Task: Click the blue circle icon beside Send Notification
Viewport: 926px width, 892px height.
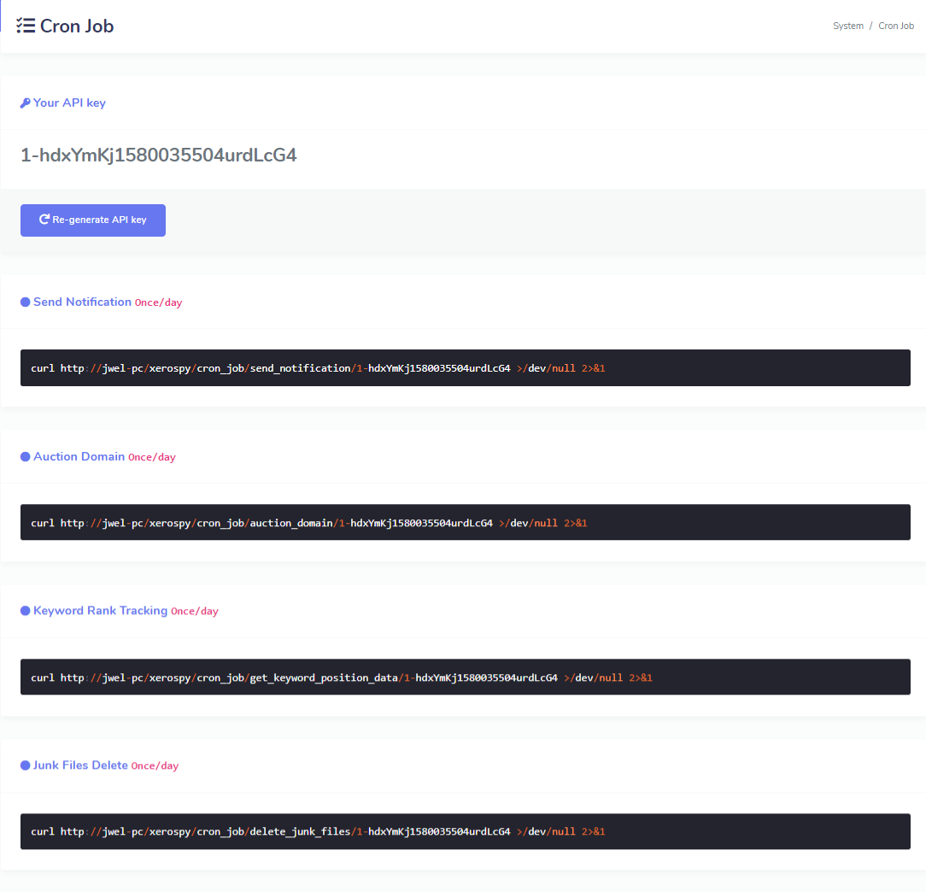Action: [25, 302]
